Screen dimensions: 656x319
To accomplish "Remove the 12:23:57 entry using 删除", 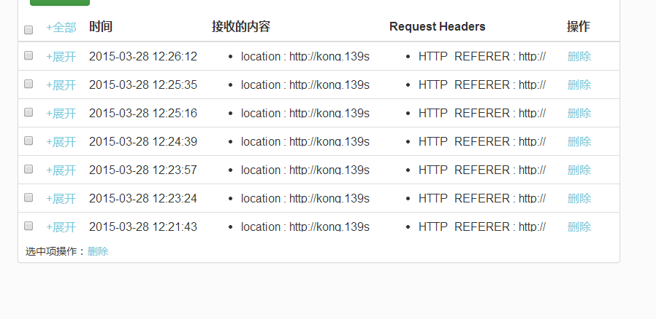I will pos(579,170).
